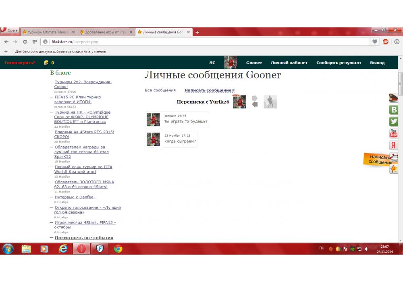Open the Yandex social sidebar icon
The image size is (403, 282).
click(x=393, y=145)
